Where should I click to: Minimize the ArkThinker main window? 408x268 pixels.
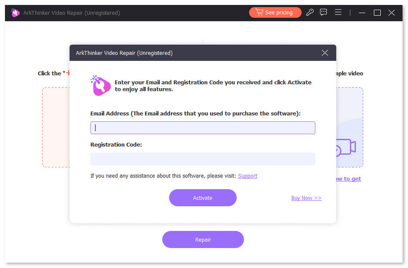tap(362, 13)
